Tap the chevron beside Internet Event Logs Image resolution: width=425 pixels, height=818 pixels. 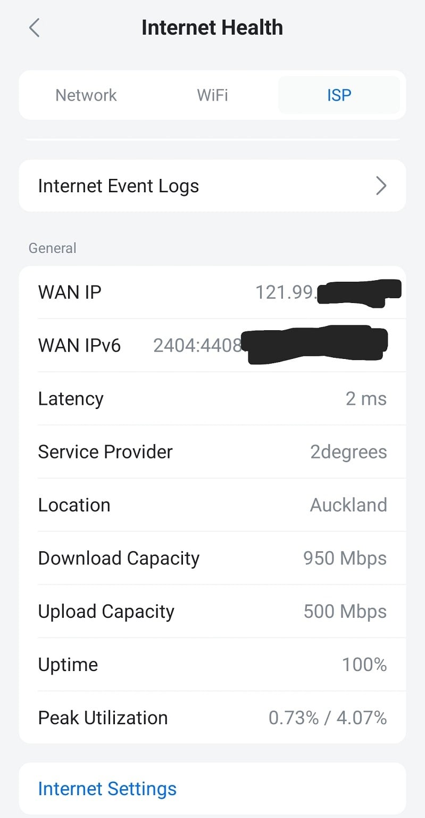381,186
